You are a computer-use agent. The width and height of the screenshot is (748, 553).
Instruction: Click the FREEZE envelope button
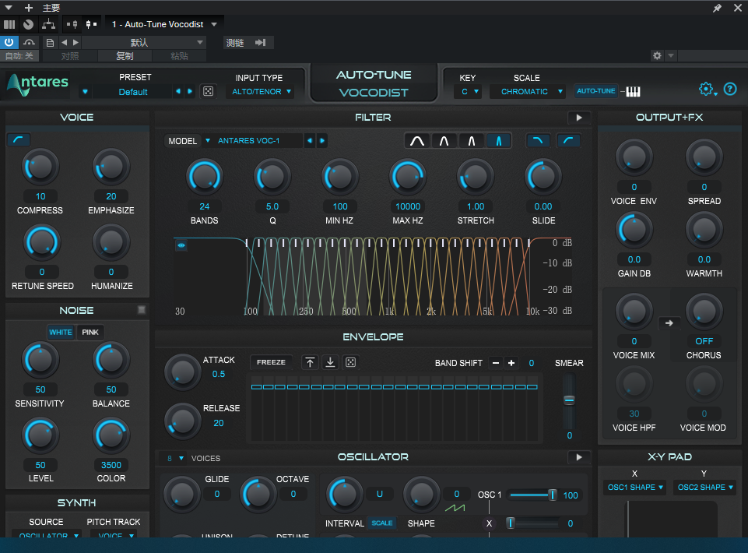tap(271, 362)
